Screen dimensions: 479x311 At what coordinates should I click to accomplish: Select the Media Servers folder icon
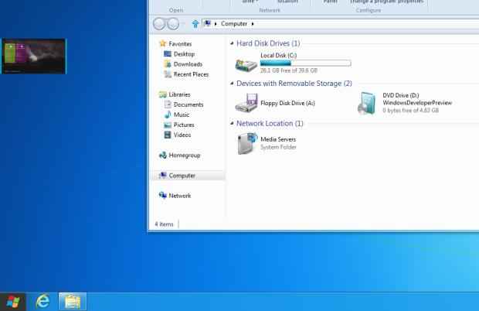[247, 143]
